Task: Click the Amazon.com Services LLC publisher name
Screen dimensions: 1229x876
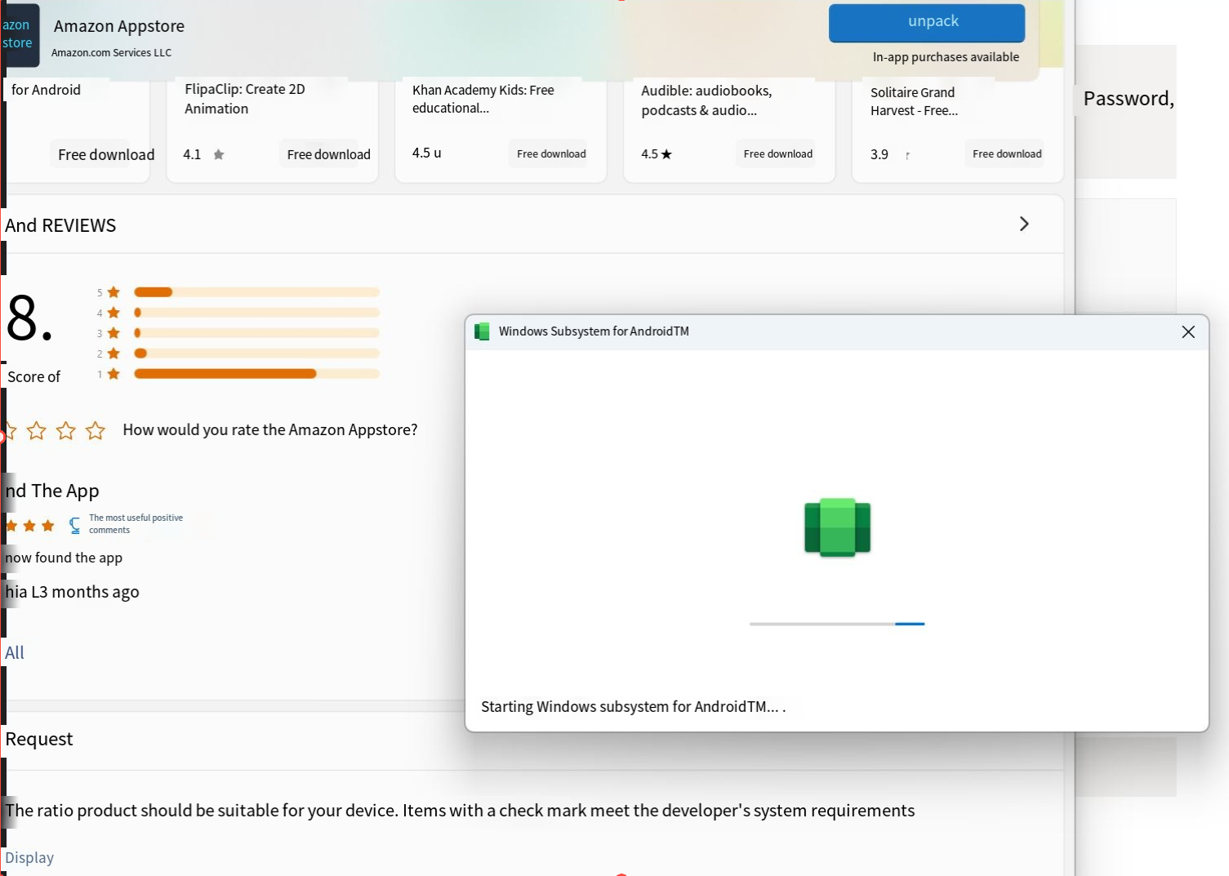Action: [111, 53]
